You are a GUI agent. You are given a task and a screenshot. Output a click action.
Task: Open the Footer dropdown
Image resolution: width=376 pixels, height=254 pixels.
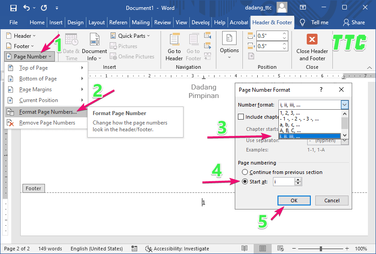pyautogui.click(x=20, y=46)
